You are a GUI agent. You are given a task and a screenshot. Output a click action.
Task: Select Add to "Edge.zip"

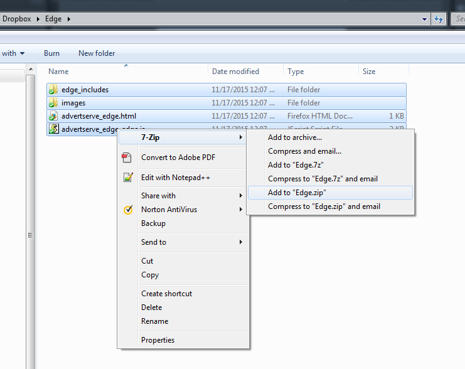330,193
